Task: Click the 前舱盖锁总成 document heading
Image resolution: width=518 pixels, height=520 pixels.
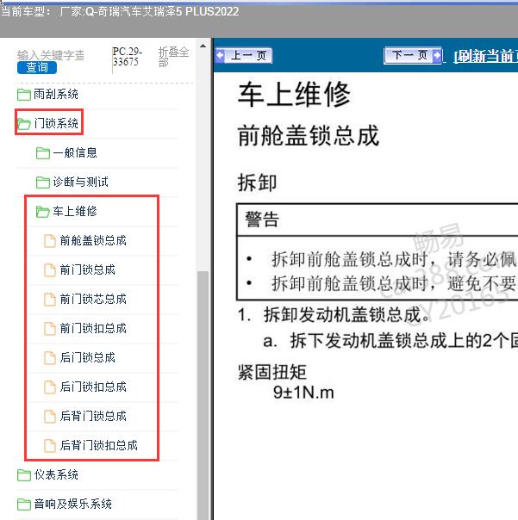Action: [x=309, y=136]
